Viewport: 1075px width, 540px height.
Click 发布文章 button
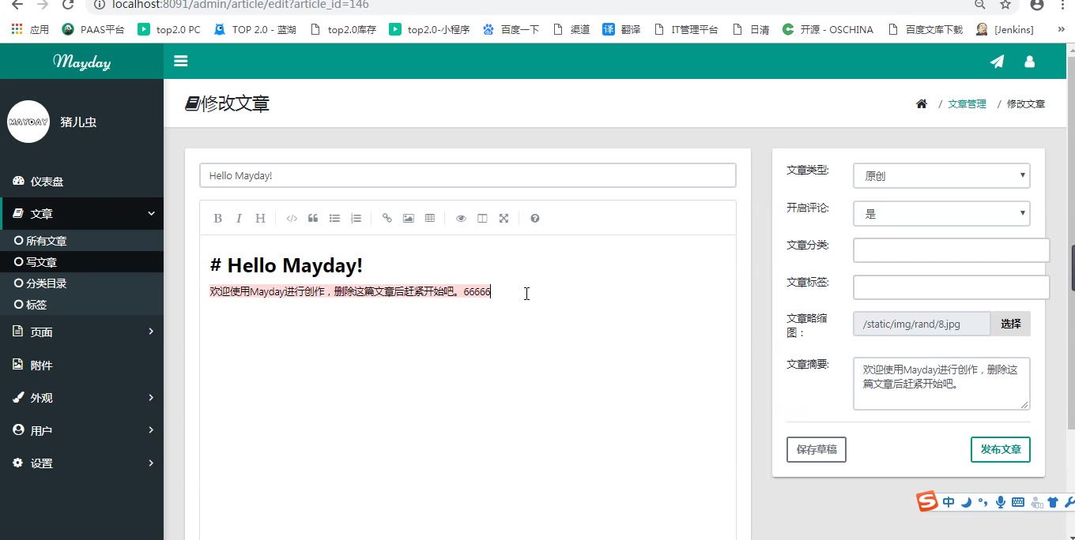(x=1001, y=449)
